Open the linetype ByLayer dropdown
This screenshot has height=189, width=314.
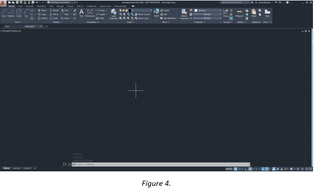click(x=207, y=18)
